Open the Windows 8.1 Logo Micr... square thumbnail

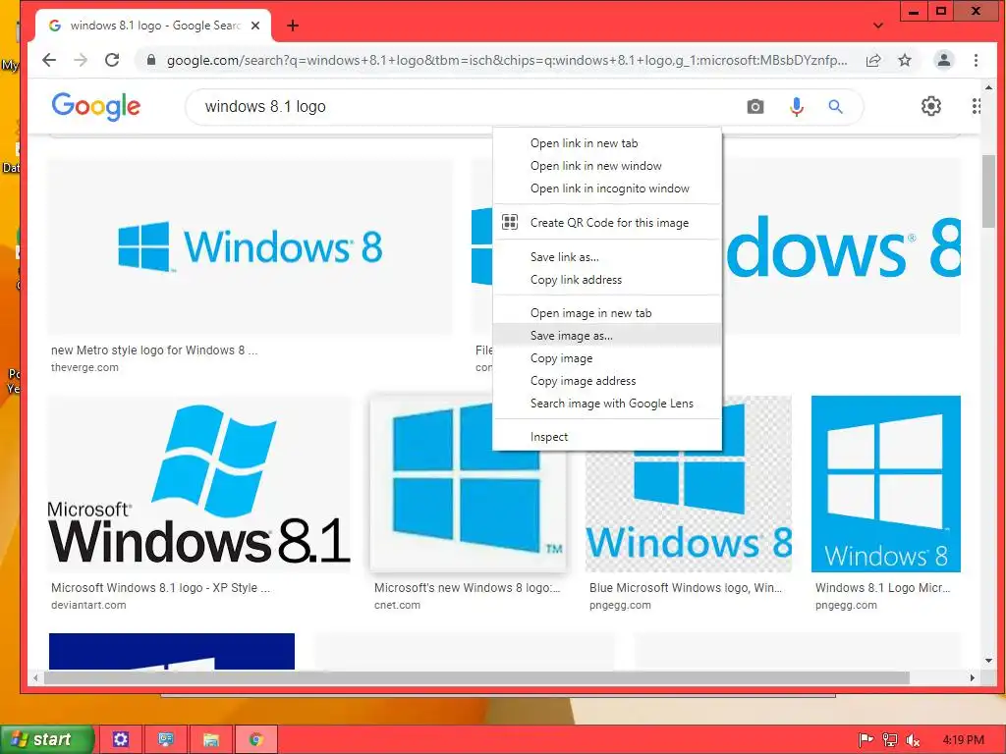[x=886, y=483]
